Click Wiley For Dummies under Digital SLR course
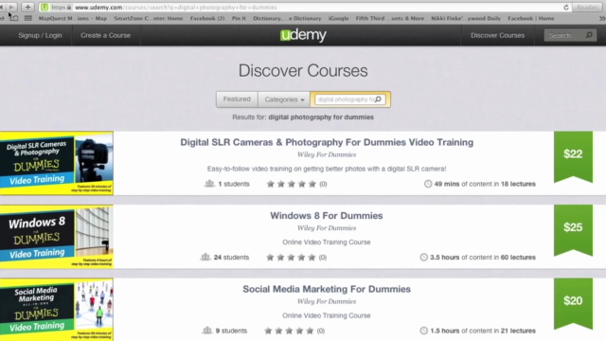 (x=327, y=154)
